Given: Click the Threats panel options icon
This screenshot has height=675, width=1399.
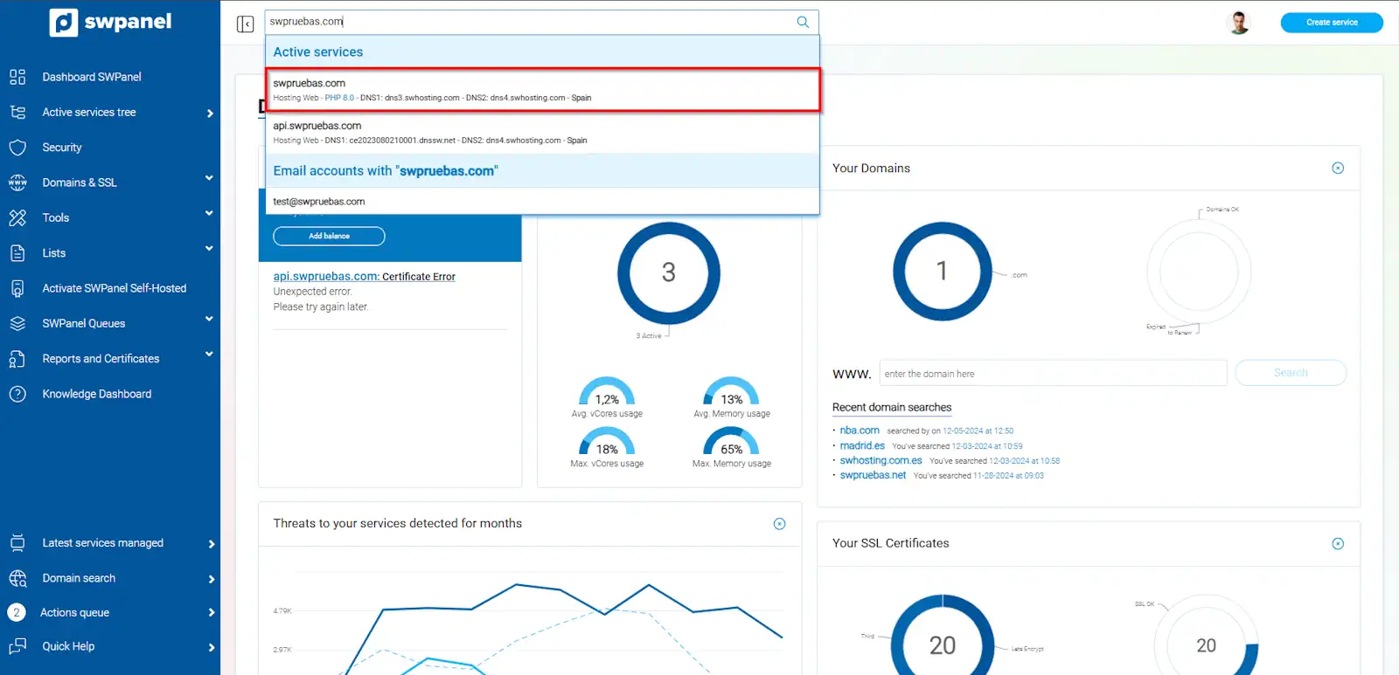Looking at the screenshot, I should pos(780,524).
